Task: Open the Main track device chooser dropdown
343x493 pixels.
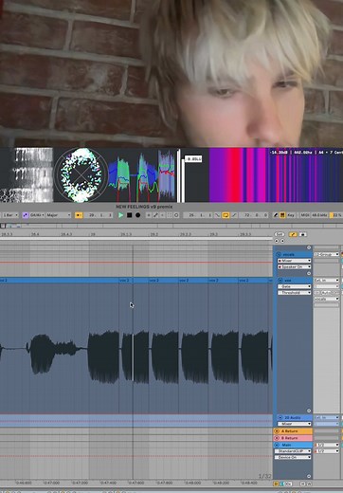Action: point(293,451)
